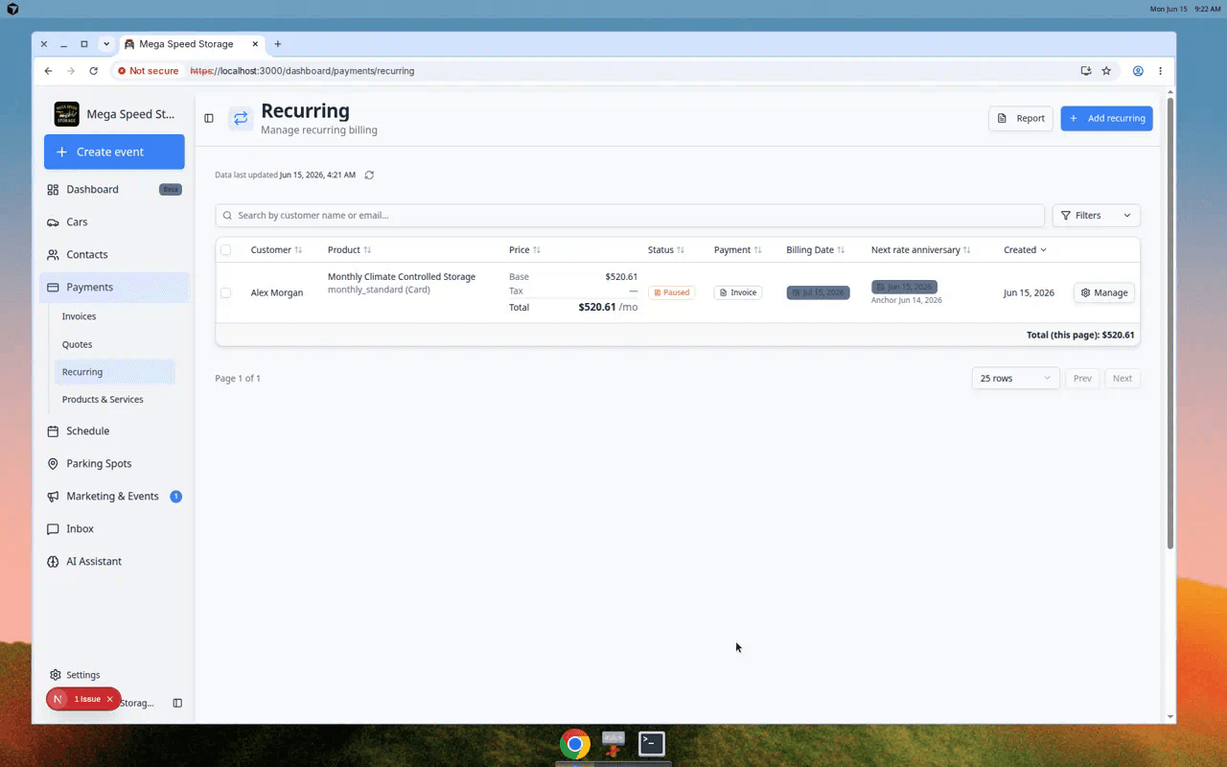Bookmark this page with star icon
1227x767 pixels.
(1106, 71)
